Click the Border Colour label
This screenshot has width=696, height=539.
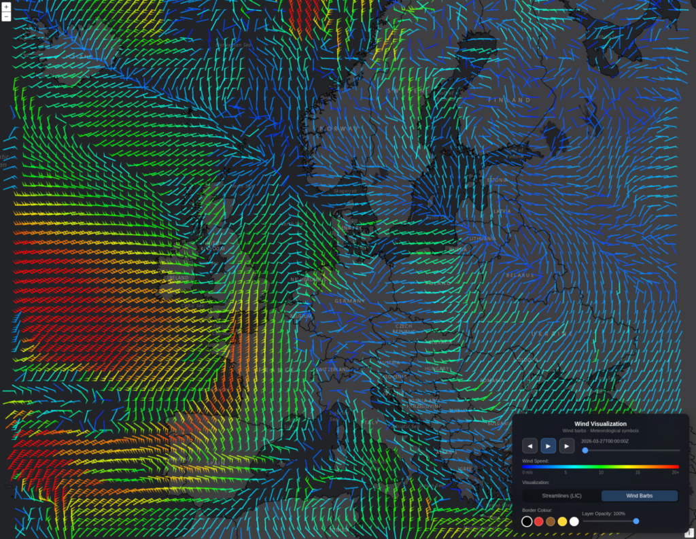click(x=538, y=510)
